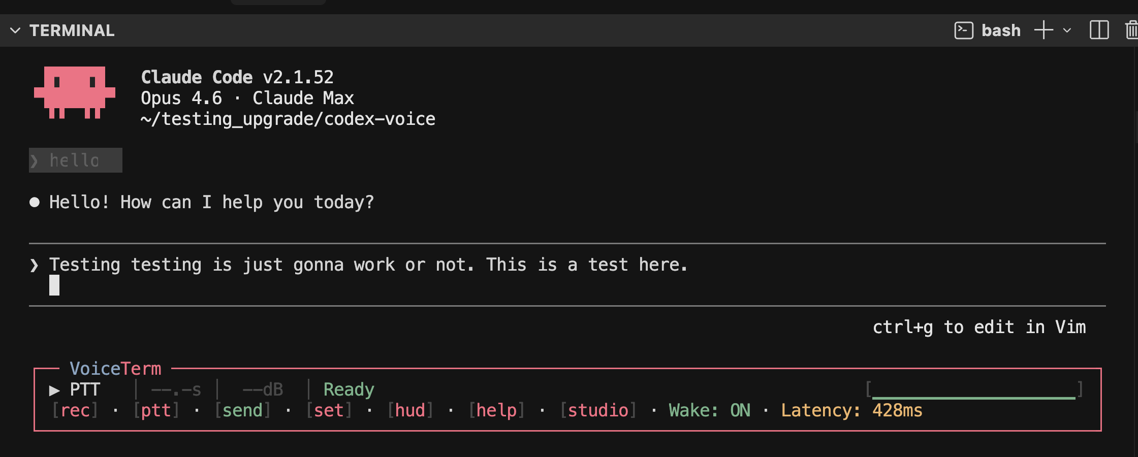
Task: Open VoiceTerm [help]
Action: (x=497, y=410)
